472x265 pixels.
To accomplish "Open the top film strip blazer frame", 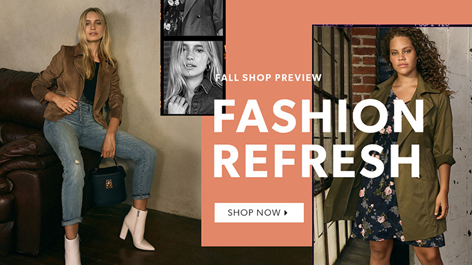I will (x=193, y=17).
